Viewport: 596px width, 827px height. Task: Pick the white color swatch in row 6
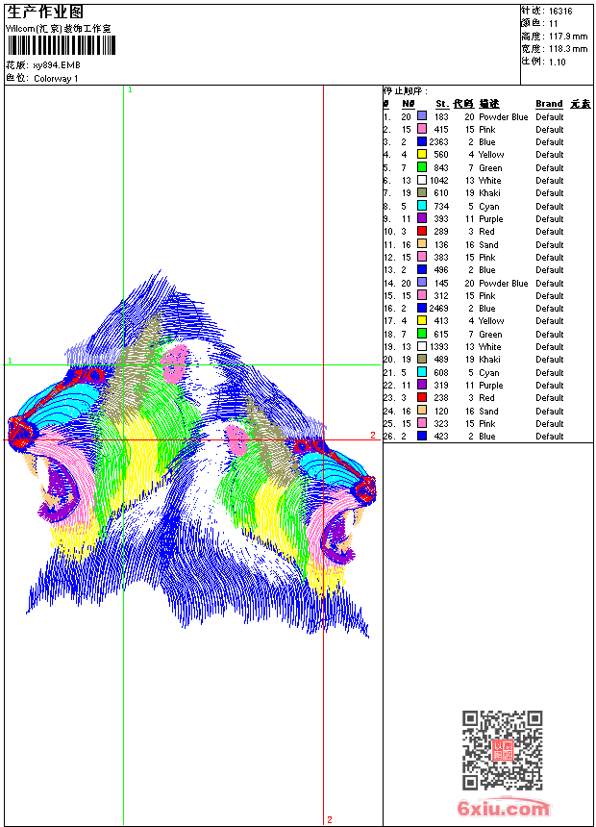click(422, 181)
